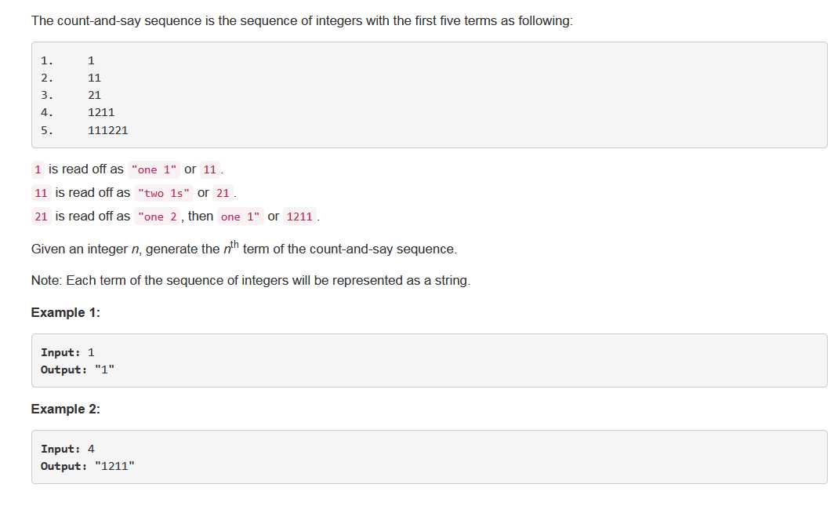Image resolution: width=838 pixels, height=506 pixels.
Task: Click the inline code 1211 in the description
Action: (x=299, y=217)
